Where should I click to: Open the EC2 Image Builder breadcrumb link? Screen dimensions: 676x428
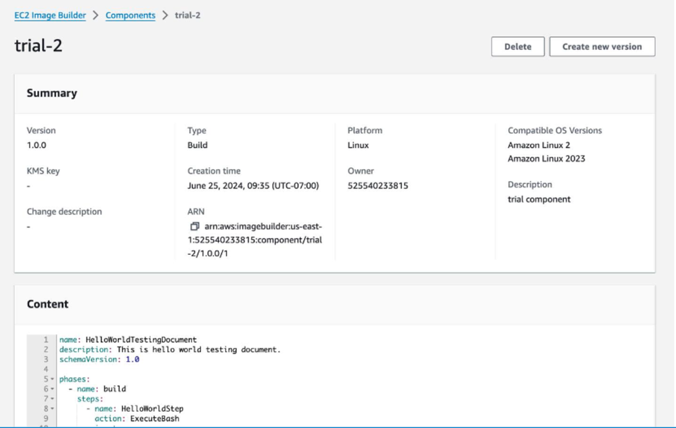[x=50, y=15]
